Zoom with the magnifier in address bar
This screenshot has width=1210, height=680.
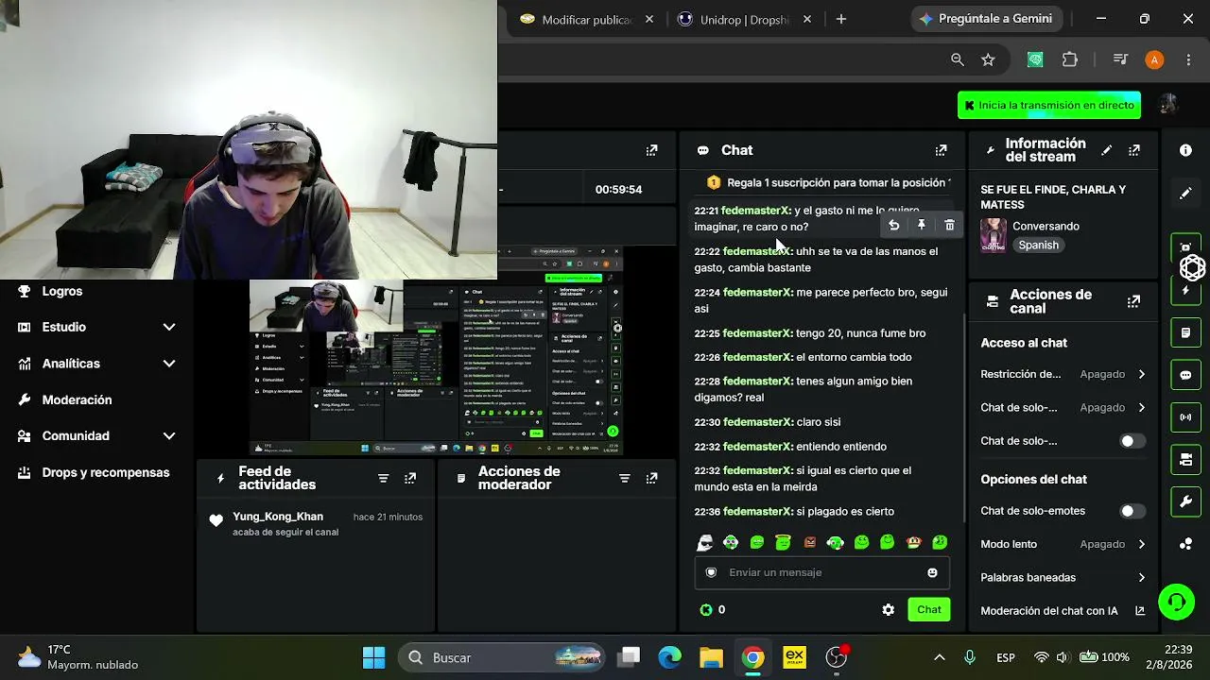[x=957, y=59]
